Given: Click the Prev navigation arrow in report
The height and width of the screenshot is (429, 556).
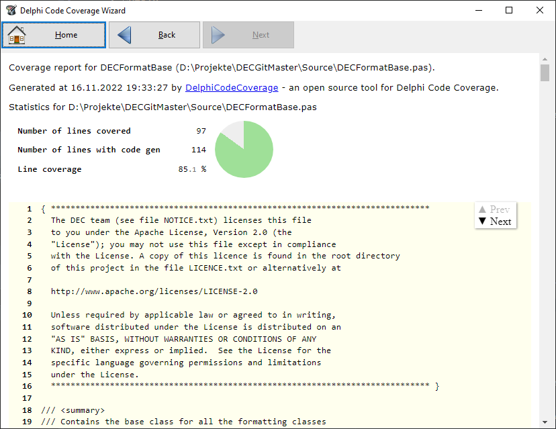Looking at the screenshot, I should click(x=494, y=209).
